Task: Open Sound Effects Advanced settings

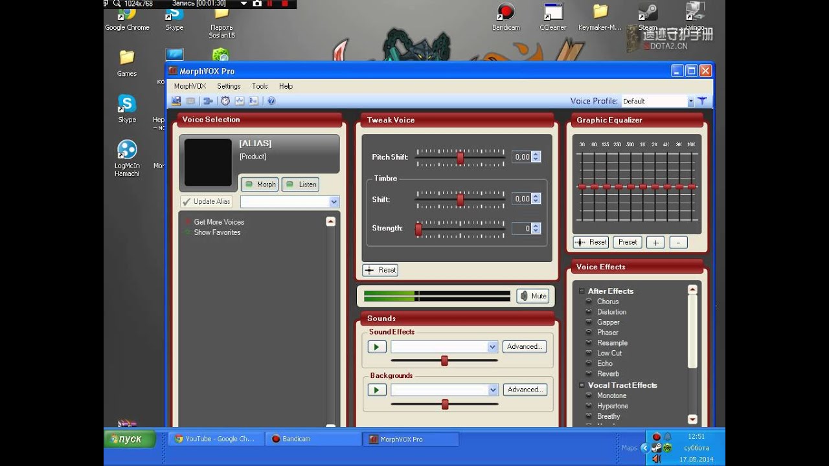Action: click(x=525, y=347)
